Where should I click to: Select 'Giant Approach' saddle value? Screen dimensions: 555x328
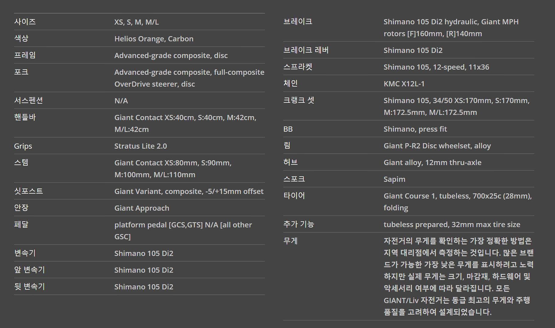click(x=142, y=208)
